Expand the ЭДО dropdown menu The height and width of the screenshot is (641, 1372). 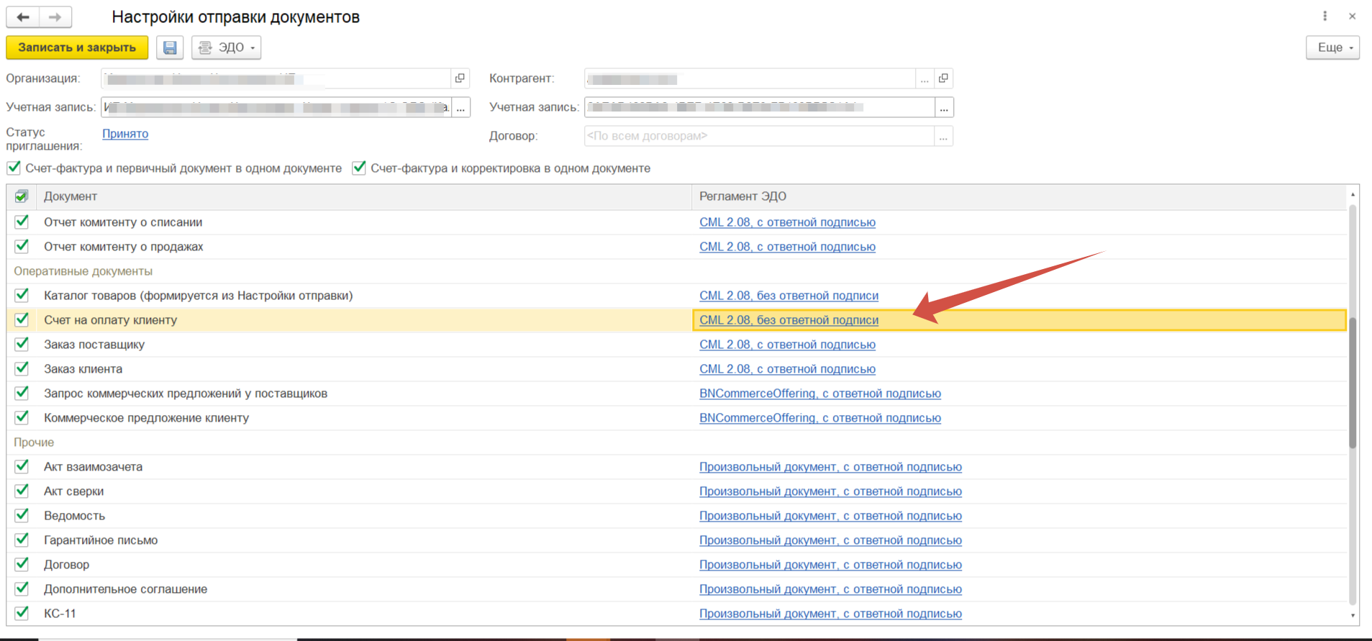click(227, 47)
